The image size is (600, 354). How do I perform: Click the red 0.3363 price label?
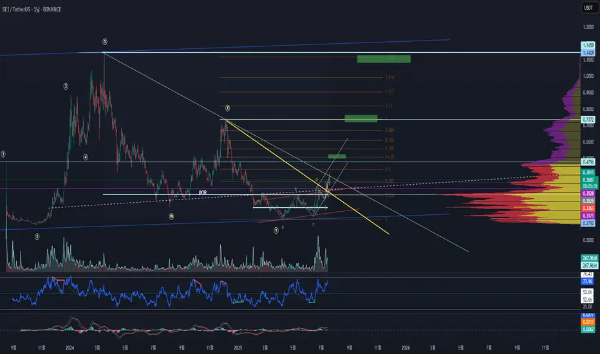588,208
